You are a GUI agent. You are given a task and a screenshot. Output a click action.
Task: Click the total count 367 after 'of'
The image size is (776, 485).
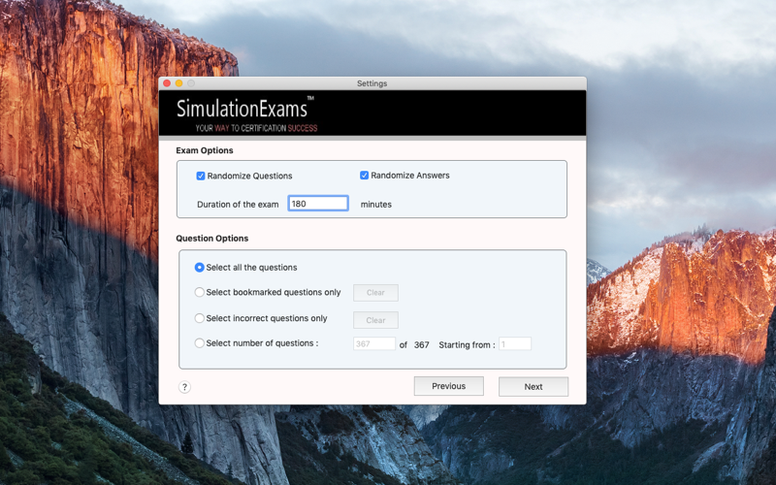422,345
